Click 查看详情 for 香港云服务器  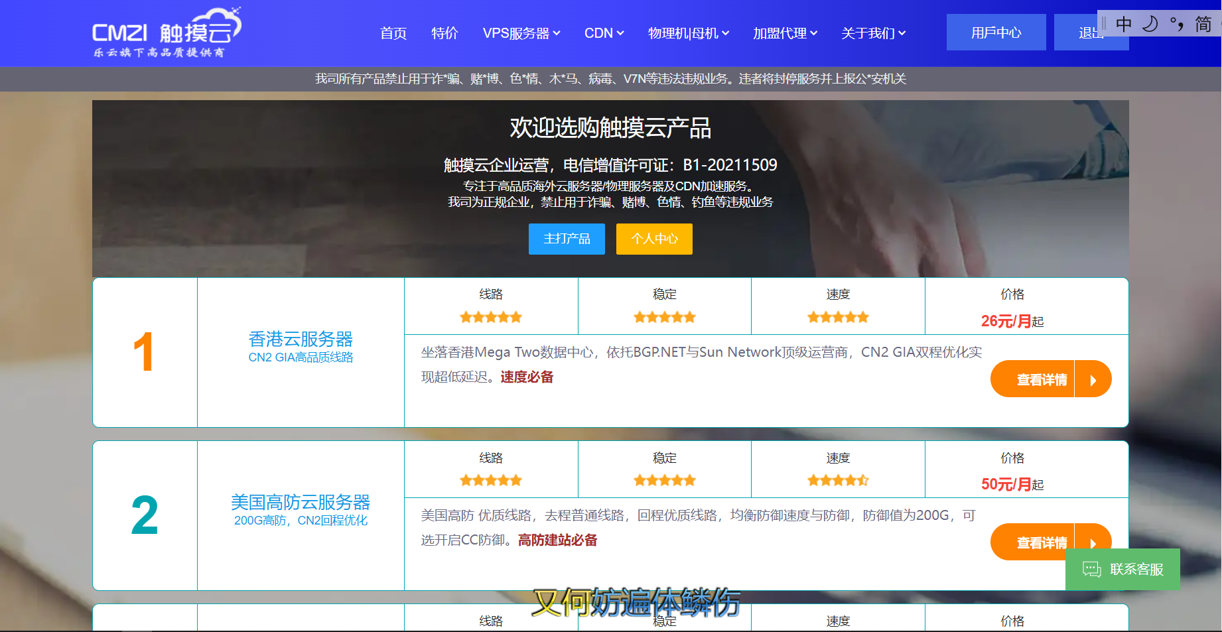[x=1051, y=379]
